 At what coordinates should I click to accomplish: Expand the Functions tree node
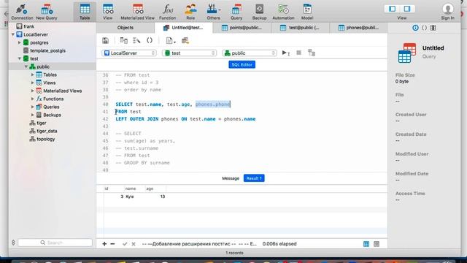point(32,99)
